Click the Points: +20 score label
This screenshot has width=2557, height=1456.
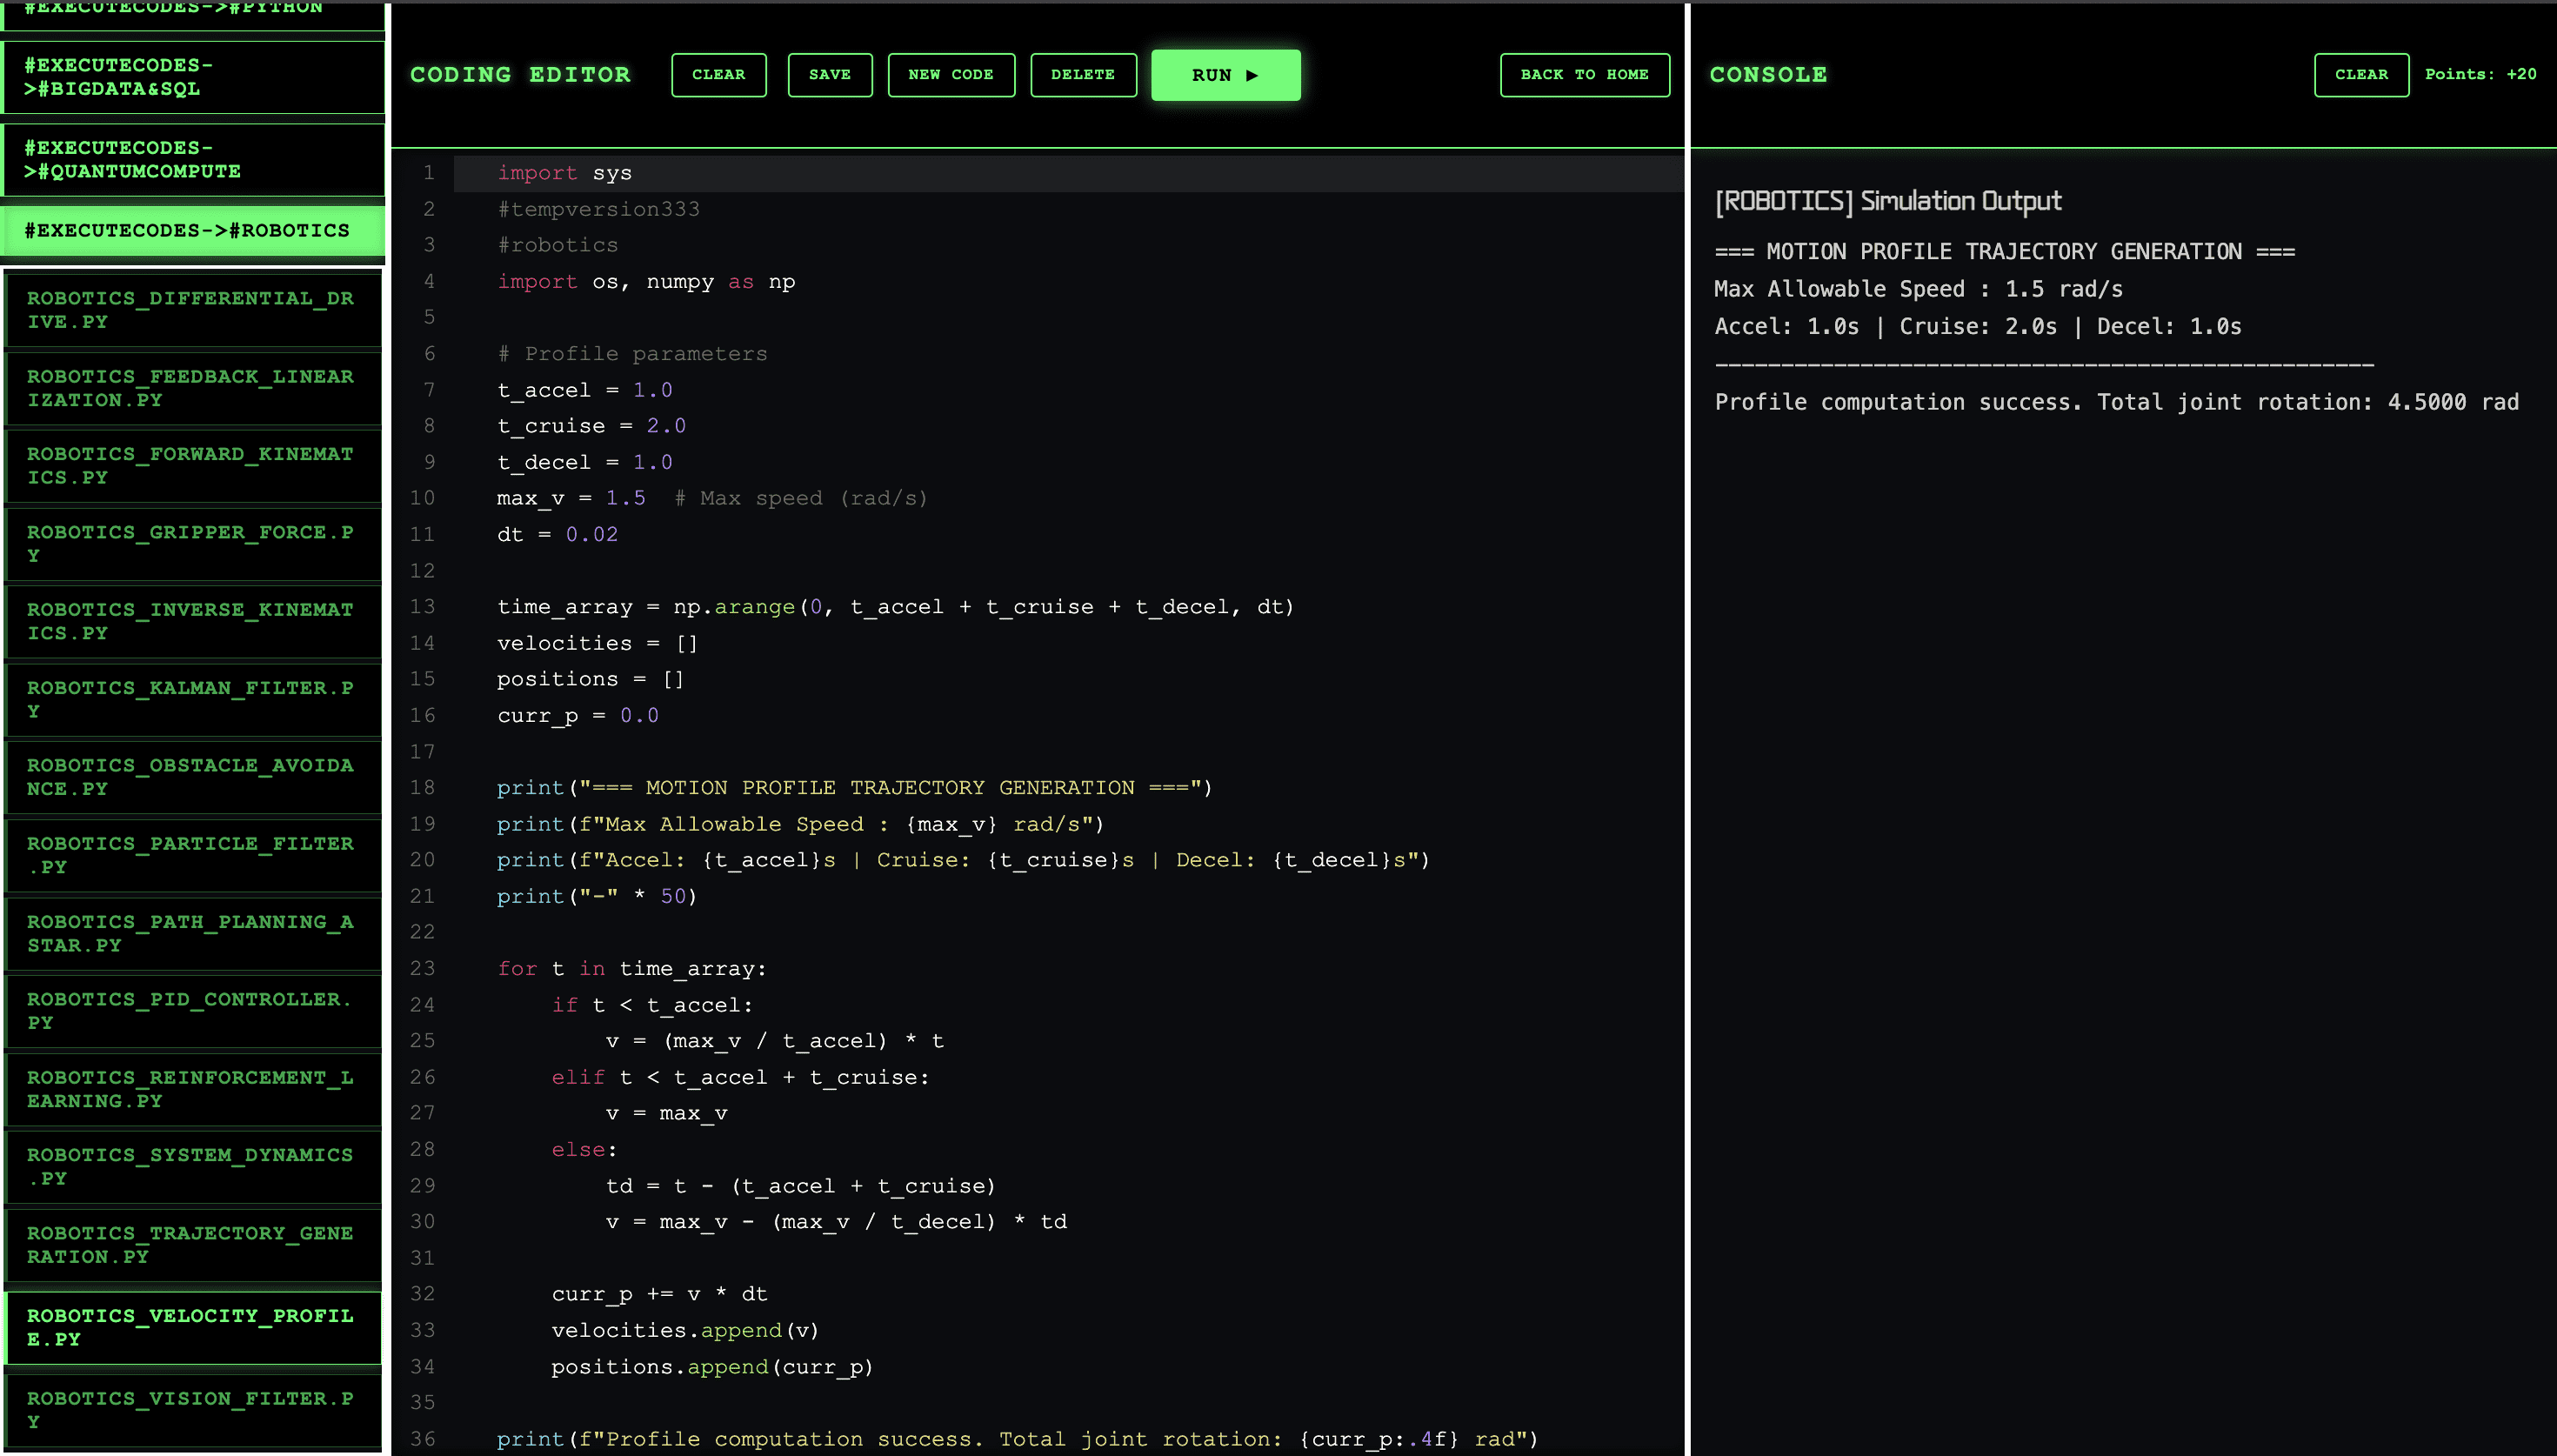pyautogui.click(x=2480, y=75)
